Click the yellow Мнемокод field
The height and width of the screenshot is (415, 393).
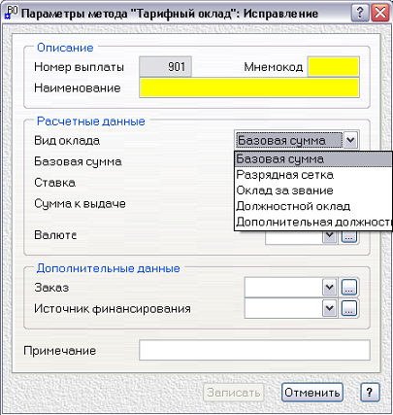coord(333,67)
